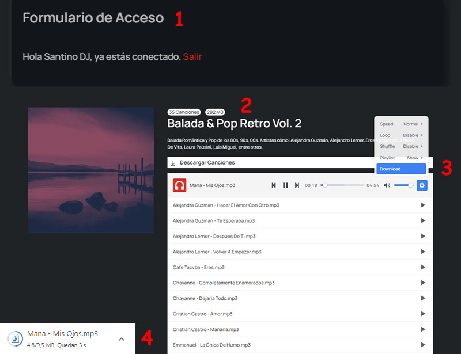Viewport: 461px width, 354px height.
Task: Play Cafe Tacvba - Eres.mp3
Action: (423, 267)
